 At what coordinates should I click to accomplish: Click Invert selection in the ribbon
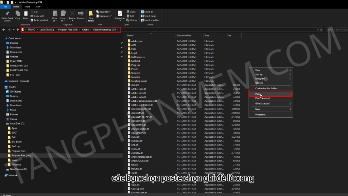[150, 20]
